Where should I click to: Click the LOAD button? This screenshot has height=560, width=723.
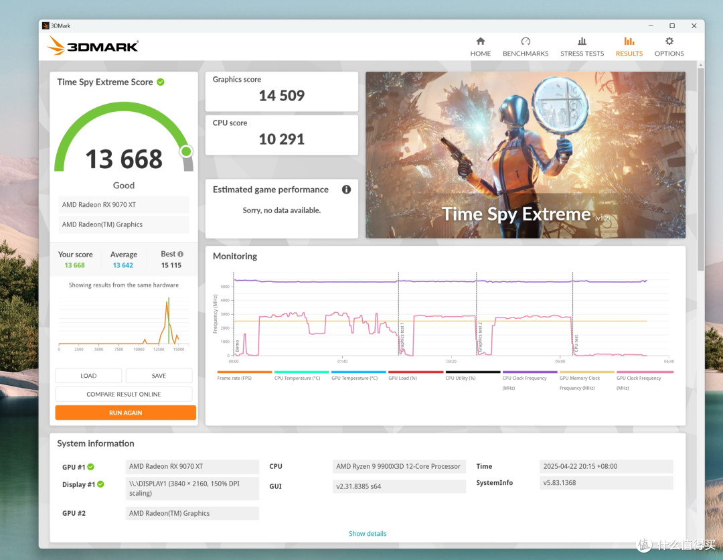pos(88,376)
